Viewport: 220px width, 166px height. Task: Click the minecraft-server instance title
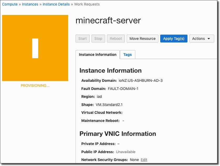108,20
